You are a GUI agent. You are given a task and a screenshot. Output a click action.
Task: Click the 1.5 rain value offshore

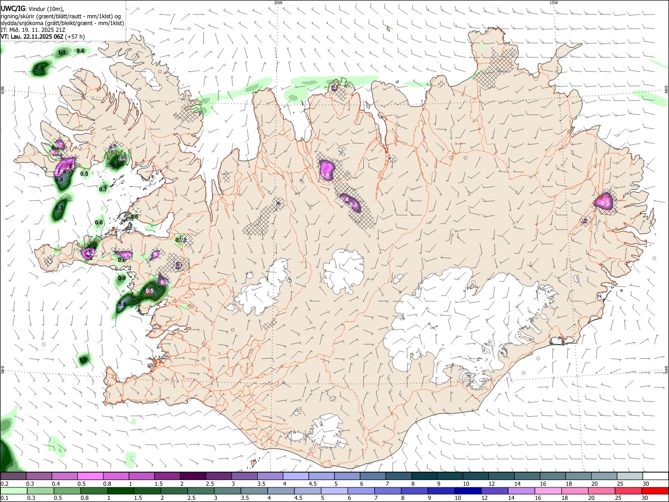83,360
